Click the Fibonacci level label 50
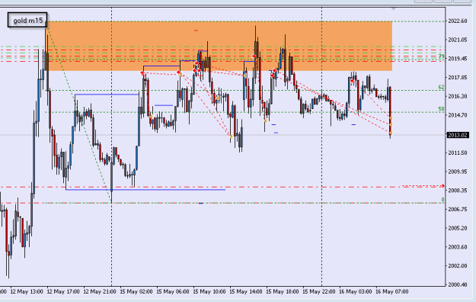This screenshot has width=476, height=302. coord(441,109)
